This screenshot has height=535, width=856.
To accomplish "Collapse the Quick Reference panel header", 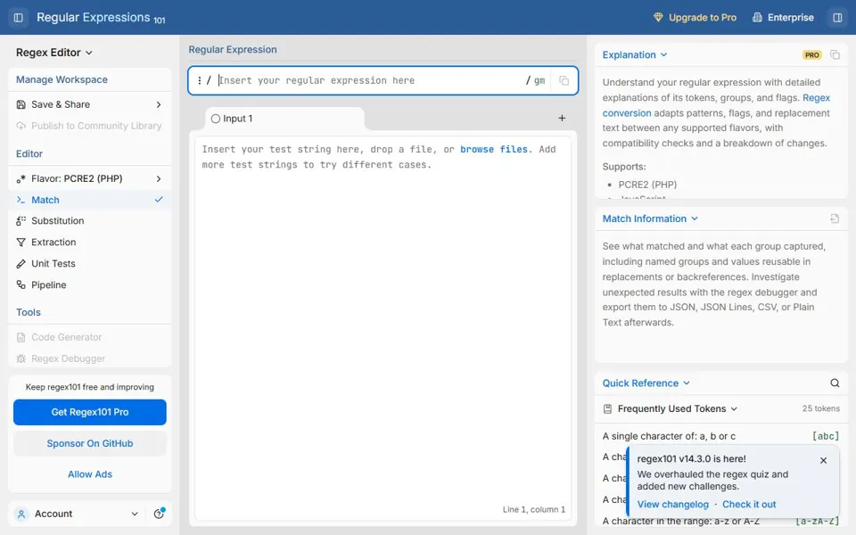I will coord(646,383).
